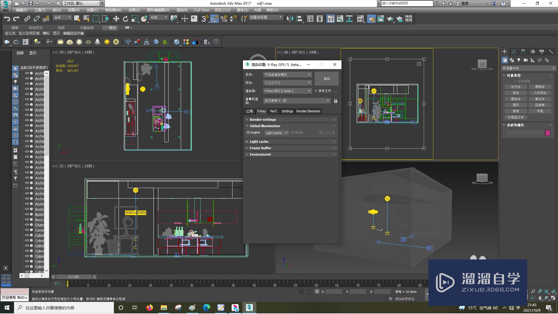
Task: Expand the Environment settings panel
Action: coord(290,154)
